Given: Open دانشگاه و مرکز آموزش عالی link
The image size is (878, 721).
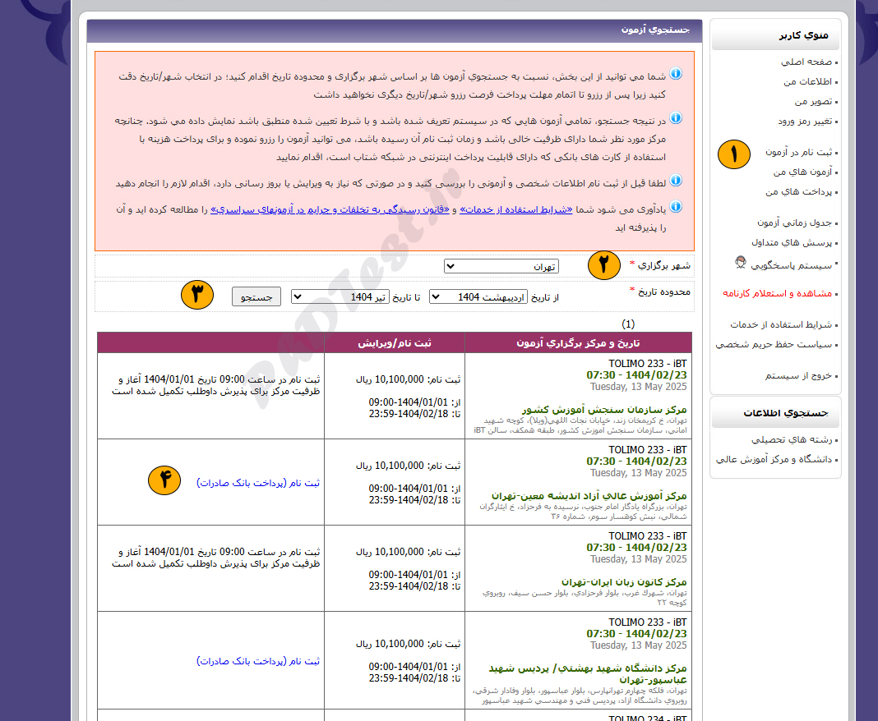Looking at the screenshot, I should point(774,459).
